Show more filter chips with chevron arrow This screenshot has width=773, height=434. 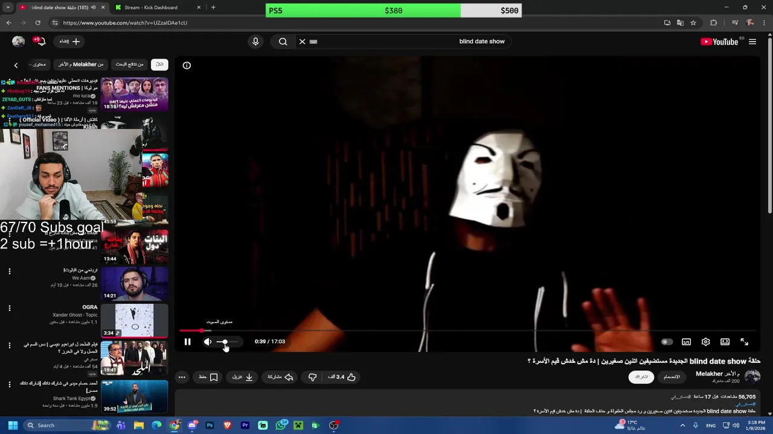tap(16, 65)
